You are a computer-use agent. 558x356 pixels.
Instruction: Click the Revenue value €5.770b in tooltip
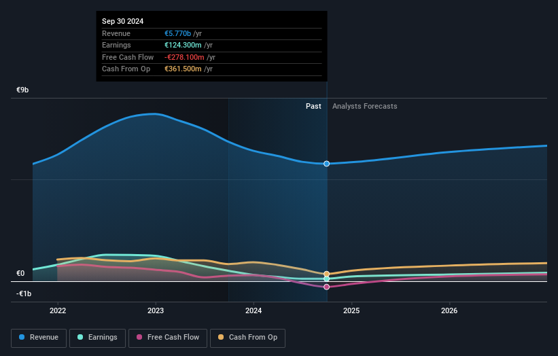(x=177, y=33)
